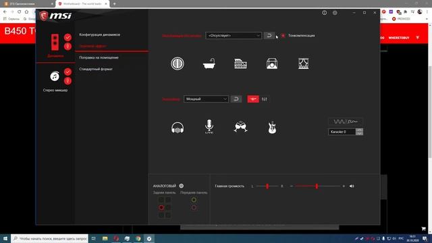Reset the equalizer preset selection
432x243 pixels.
coord(236,99)
